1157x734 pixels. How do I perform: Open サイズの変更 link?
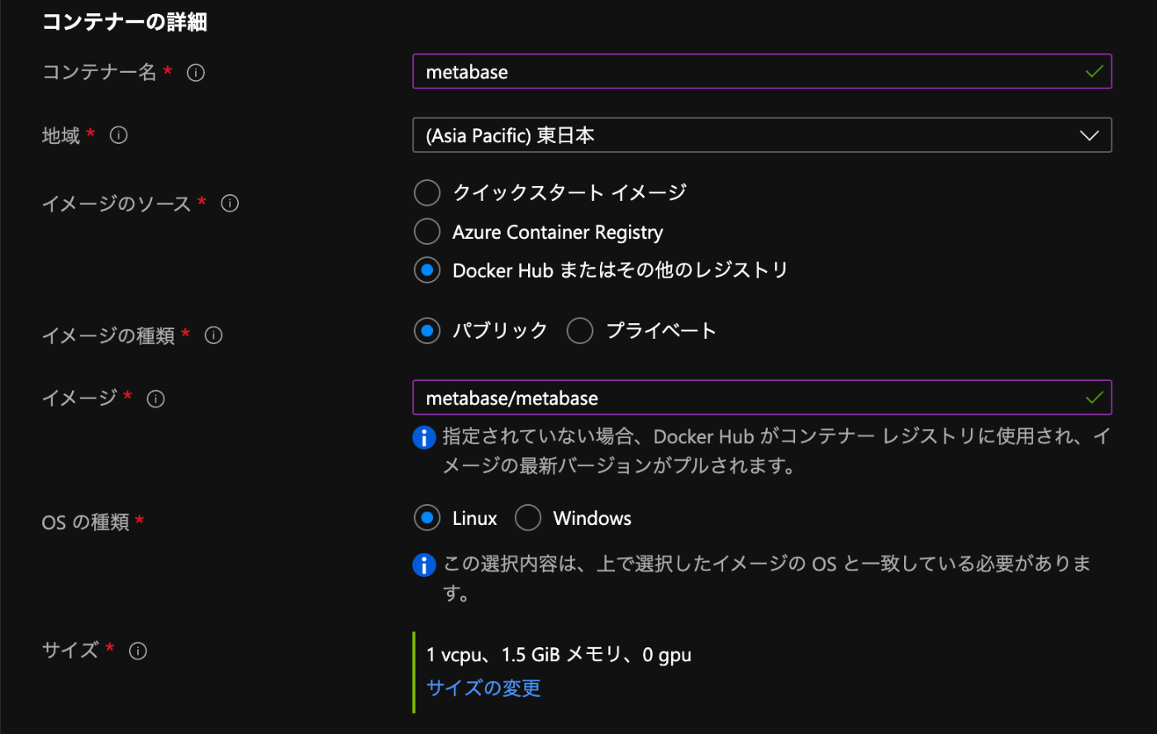tap(483, 689)
